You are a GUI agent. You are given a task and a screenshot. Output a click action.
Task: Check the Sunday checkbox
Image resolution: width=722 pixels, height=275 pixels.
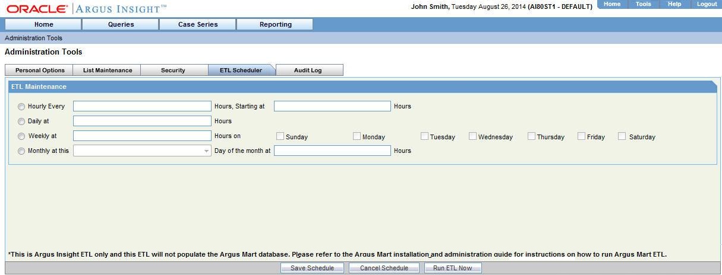[x=280, y=136]
